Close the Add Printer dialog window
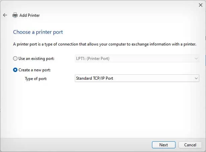The image size is (206, 152). pos(201,5)
